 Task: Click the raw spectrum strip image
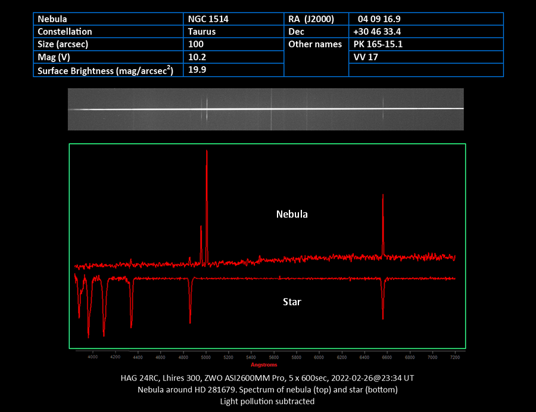pos(266,109)
